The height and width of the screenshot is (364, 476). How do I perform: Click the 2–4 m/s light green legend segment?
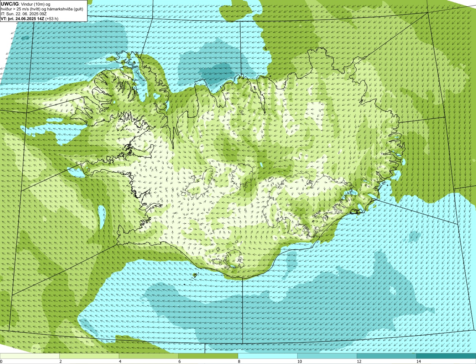coord(89,356)
